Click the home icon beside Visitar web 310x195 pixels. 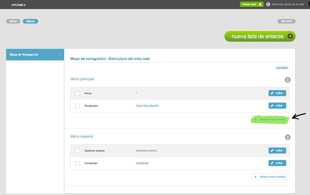point(260,4)
